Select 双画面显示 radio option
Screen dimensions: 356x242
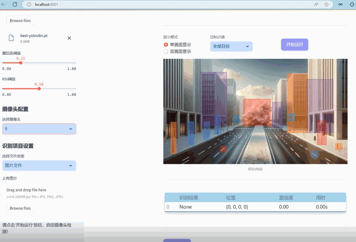pyautogui.click(x=166, y=51)
